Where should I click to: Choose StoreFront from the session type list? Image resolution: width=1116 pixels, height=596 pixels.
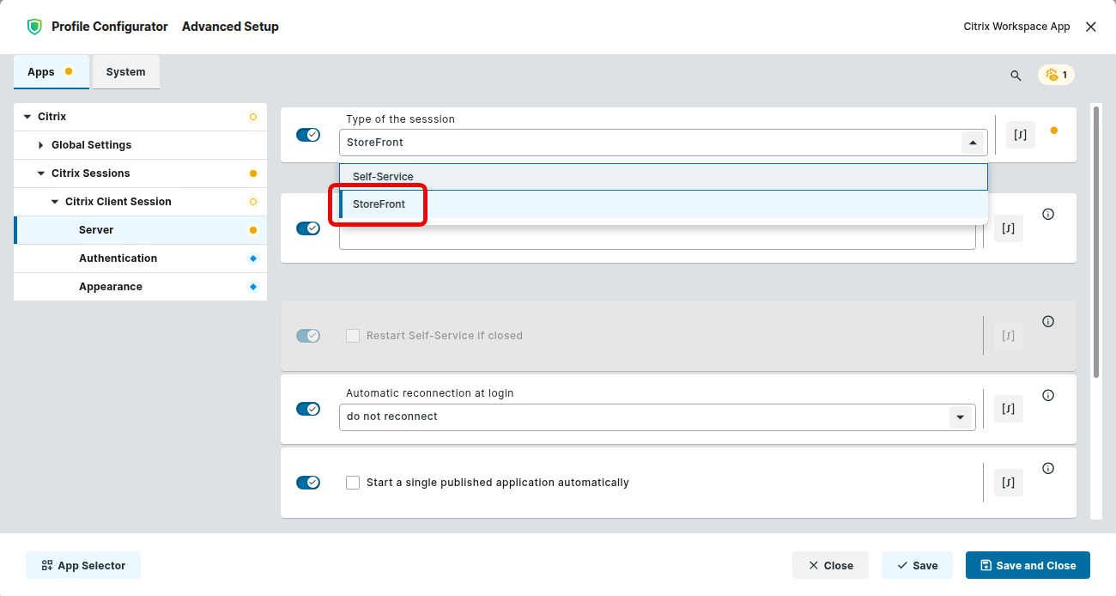(664, 204)
